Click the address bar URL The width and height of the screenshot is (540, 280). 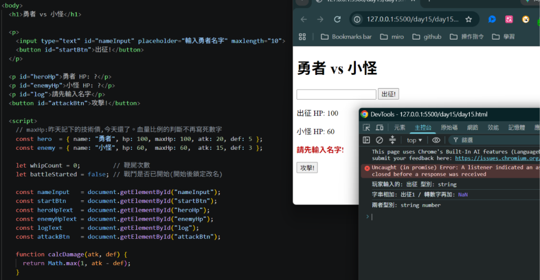(412, 20)
